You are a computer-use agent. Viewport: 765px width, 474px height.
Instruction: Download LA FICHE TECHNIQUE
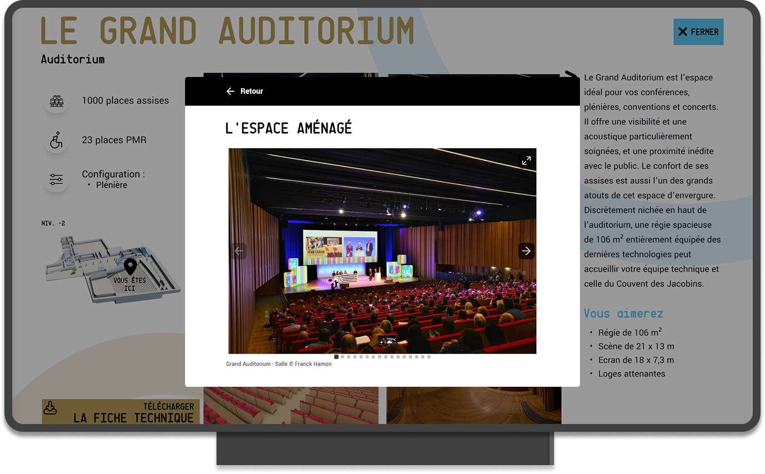click(x=122, y=411)
